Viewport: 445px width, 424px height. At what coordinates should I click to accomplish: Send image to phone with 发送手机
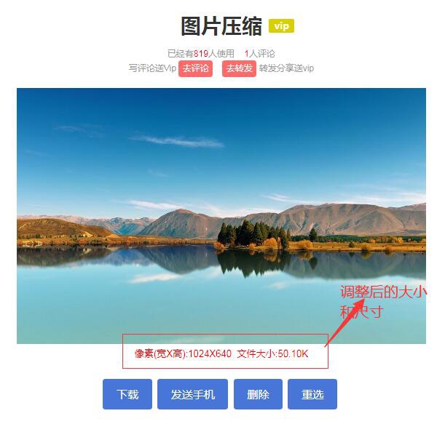tap(193, 394)
